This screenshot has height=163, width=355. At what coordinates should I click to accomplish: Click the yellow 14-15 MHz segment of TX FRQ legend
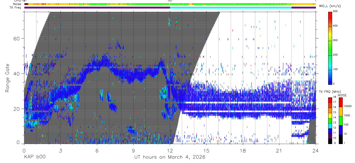[330, 115]
